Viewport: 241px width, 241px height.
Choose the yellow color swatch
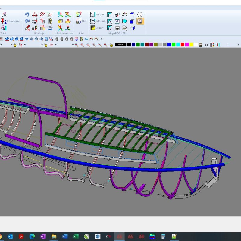191,45
